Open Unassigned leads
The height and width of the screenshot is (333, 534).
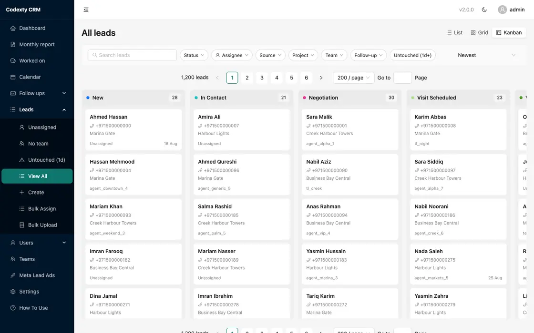[37, 127]
